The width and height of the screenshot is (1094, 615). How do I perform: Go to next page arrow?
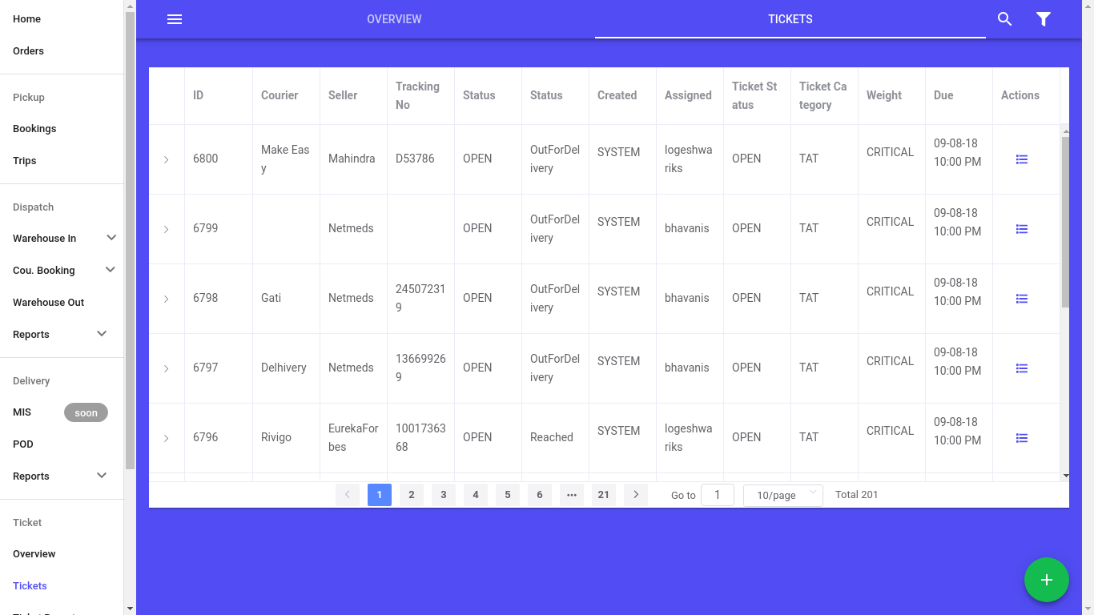636,495
